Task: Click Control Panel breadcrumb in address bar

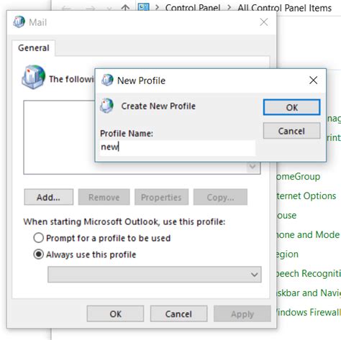Action: click(193, 8)
